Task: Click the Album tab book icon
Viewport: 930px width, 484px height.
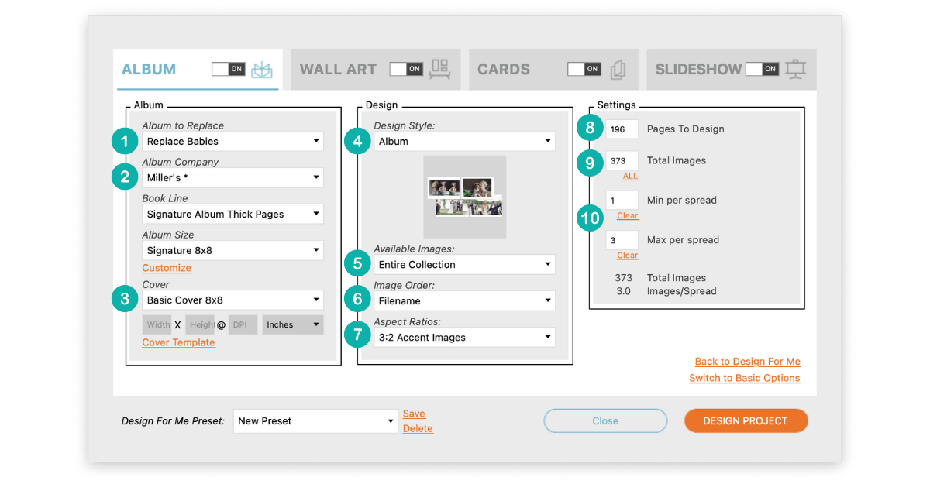Action: tap(263, 69)
